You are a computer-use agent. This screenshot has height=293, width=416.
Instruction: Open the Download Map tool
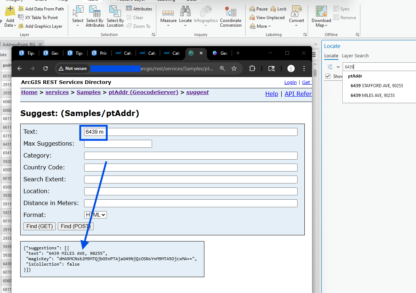point(321,17)
